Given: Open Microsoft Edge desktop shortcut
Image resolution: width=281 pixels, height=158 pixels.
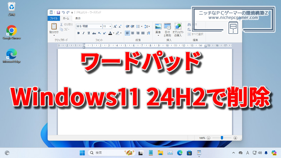Looking at the screenshot, I should [12, 56].
